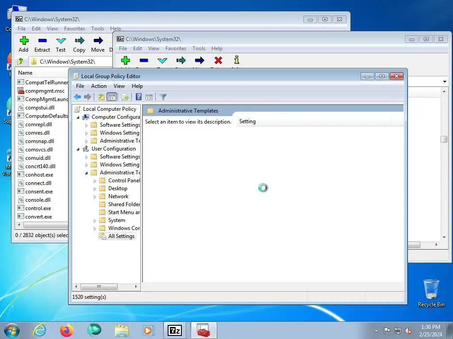
Task: Open the Help menu in Group Policy Editor
Action: (x=137, y=86)
